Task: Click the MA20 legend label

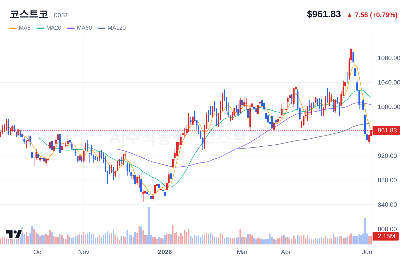Action: click(x=53, y=28)
